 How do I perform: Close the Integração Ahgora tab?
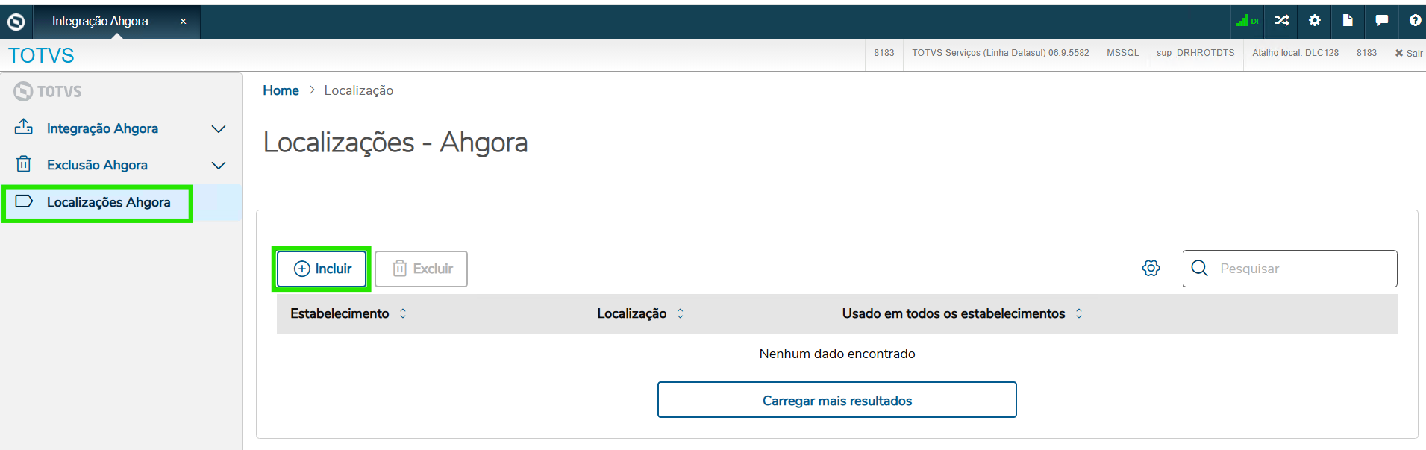tap(183, 22)
